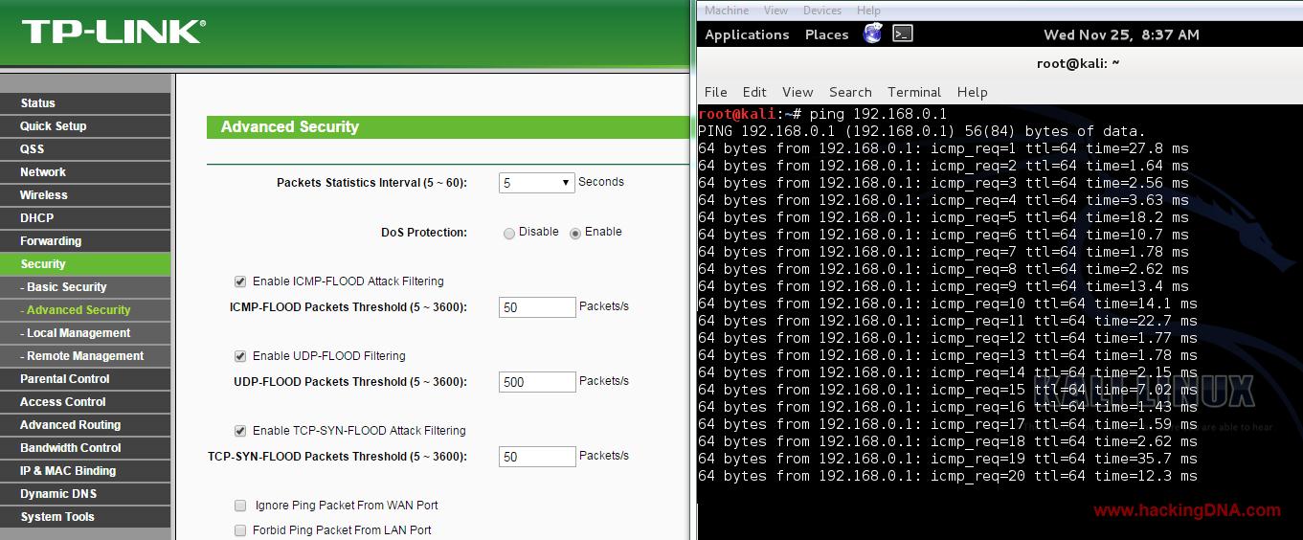Open Forwarding in the router sidebar

point(85,241)
